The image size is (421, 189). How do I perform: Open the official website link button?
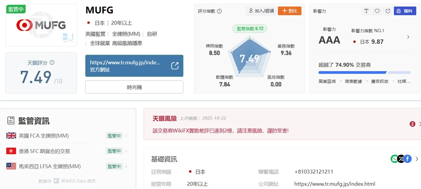pyautogui.click(x=134, y=66)
